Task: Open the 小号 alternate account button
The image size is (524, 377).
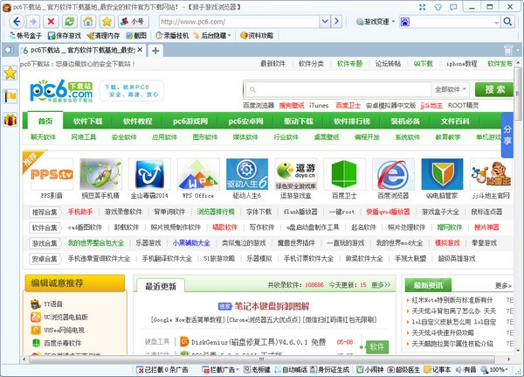Action: tap(133, 22)
